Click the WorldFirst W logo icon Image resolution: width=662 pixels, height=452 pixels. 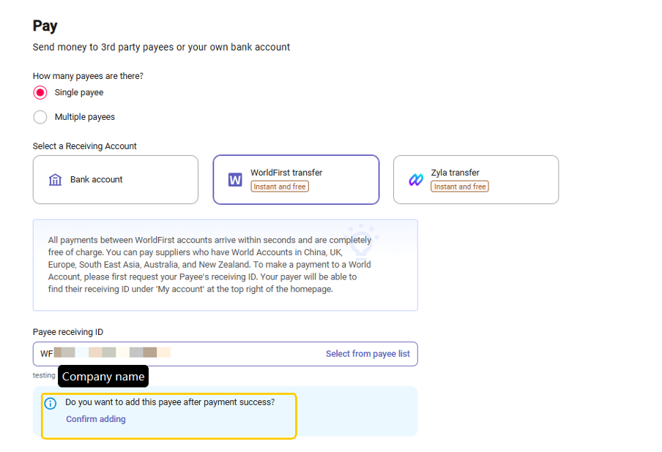[x=235, y=180]
